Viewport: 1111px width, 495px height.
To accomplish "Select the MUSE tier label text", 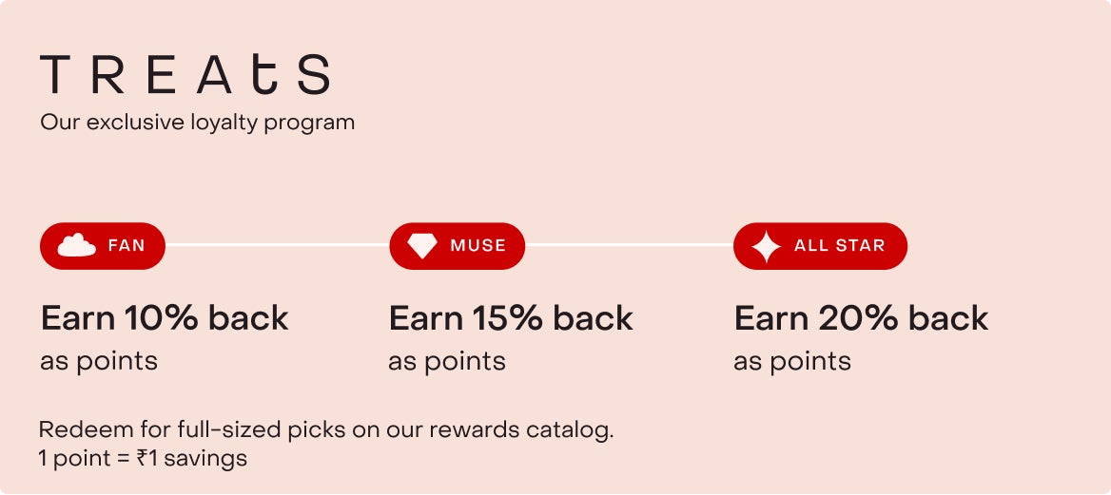I will click(478, 246).
